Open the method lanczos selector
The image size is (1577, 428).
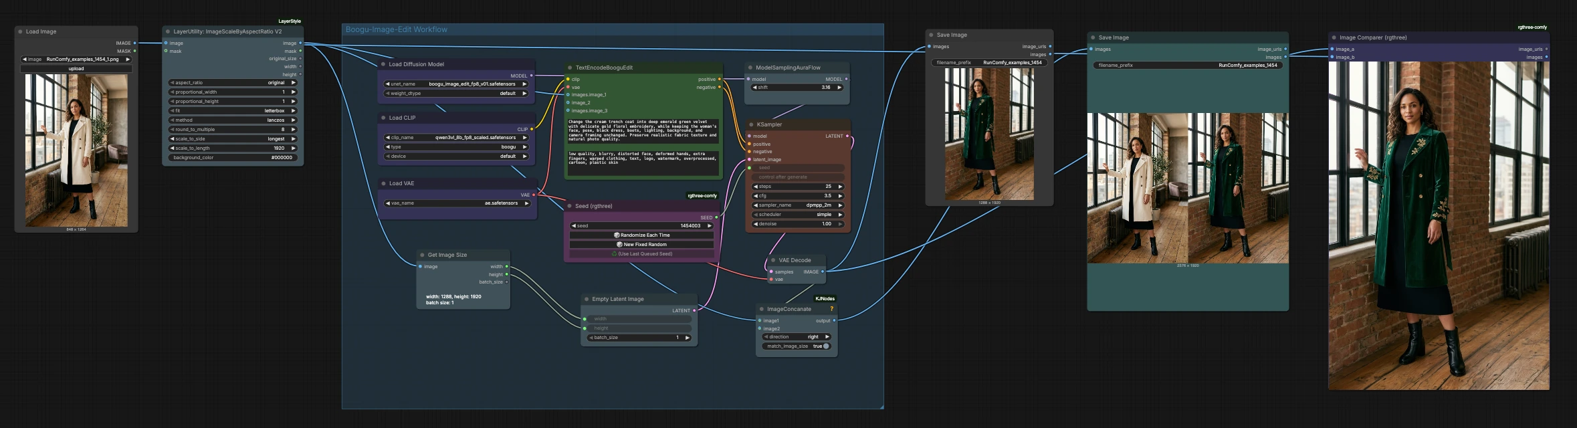(x=233, y=120)
